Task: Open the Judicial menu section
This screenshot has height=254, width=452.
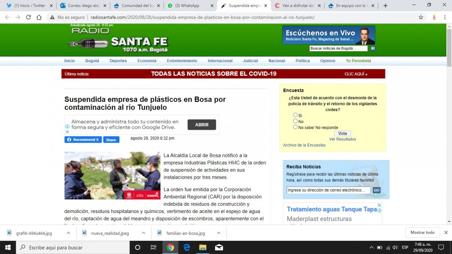Action: 250,61
